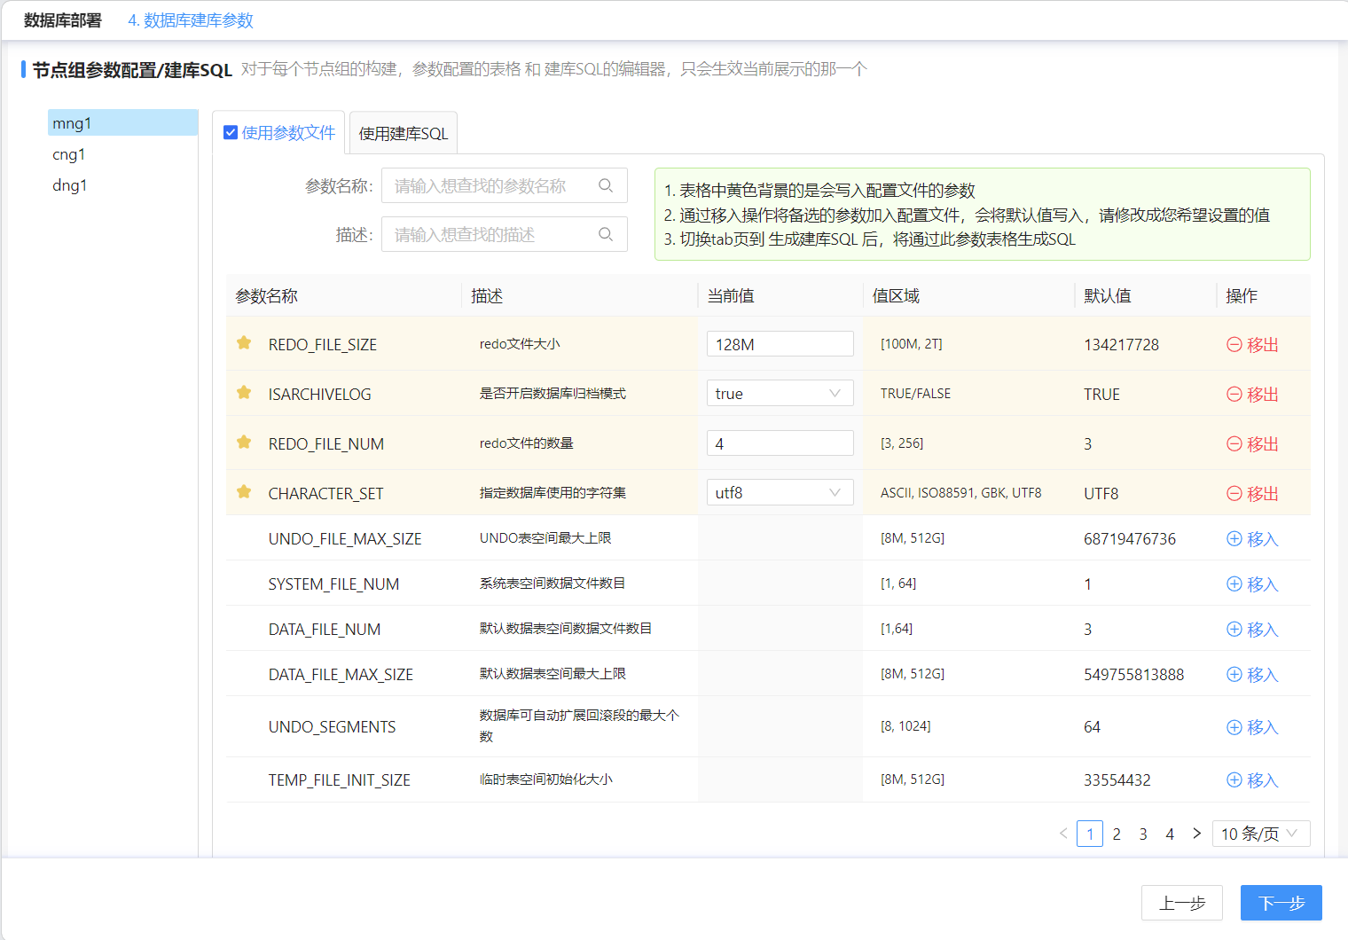
Task: Uncheck the 使用参数文件 checkbox
Action: point(231,133)
